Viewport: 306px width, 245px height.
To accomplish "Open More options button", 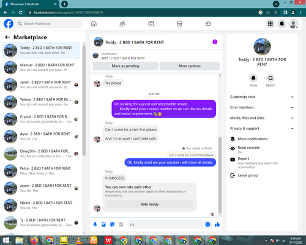I will (190, 66).
